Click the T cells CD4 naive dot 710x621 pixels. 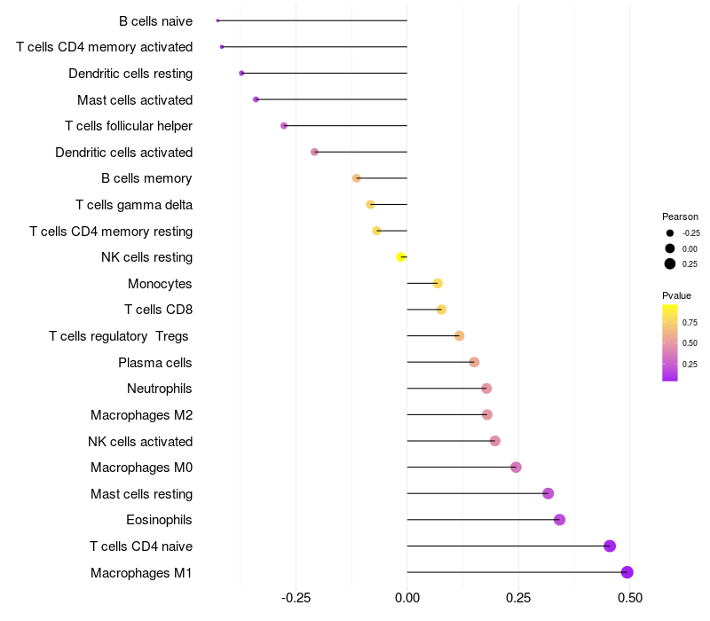(610, 546)
